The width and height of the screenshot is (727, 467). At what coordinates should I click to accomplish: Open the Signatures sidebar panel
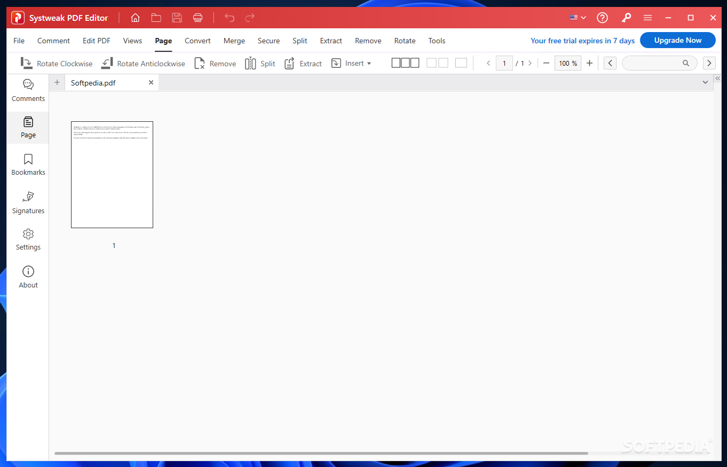click(x=28, y=203)
